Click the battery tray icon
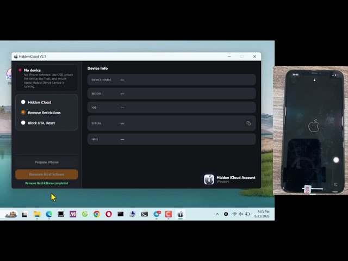348x261 pixels. coord(247,214)
